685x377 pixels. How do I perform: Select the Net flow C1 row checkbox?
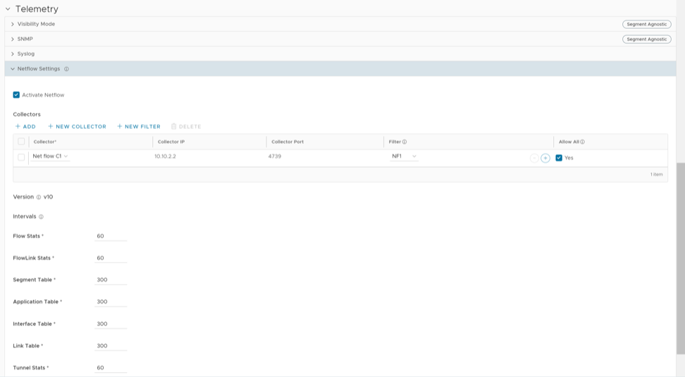pos(21,157)
